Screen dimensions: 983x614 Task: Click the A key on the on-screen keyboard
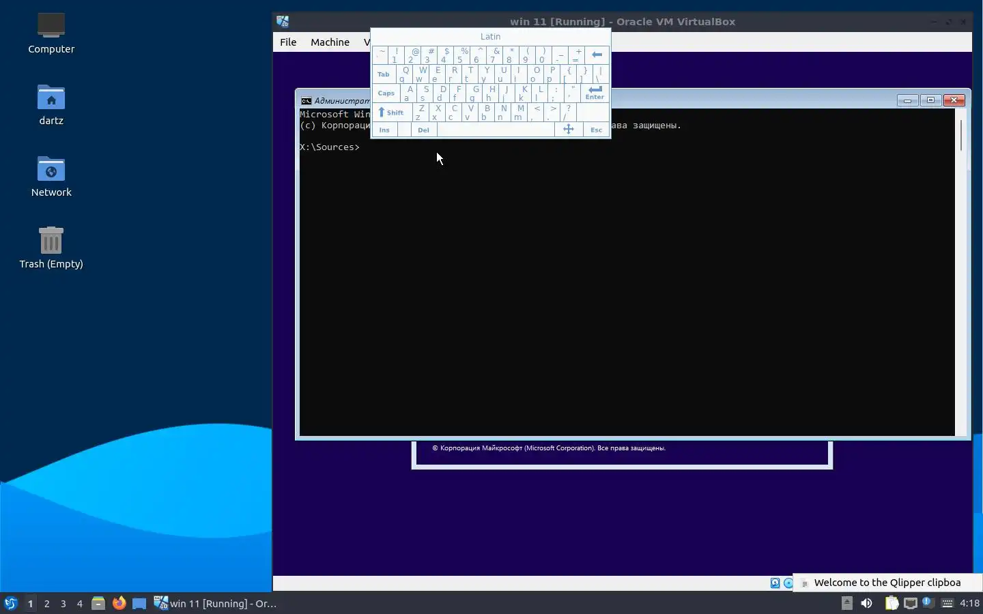tap(408, 93)
